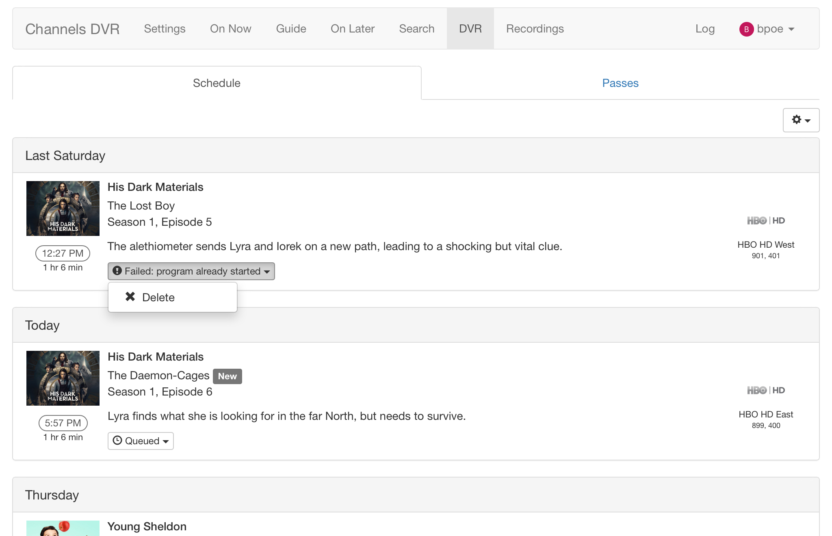Open the Recordings page
The height and width of the screenshot is (536, 832).
(x=535, y=29)
